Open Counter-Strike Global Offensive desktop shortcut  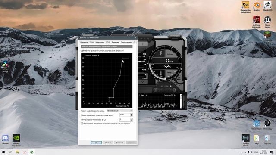245,7
